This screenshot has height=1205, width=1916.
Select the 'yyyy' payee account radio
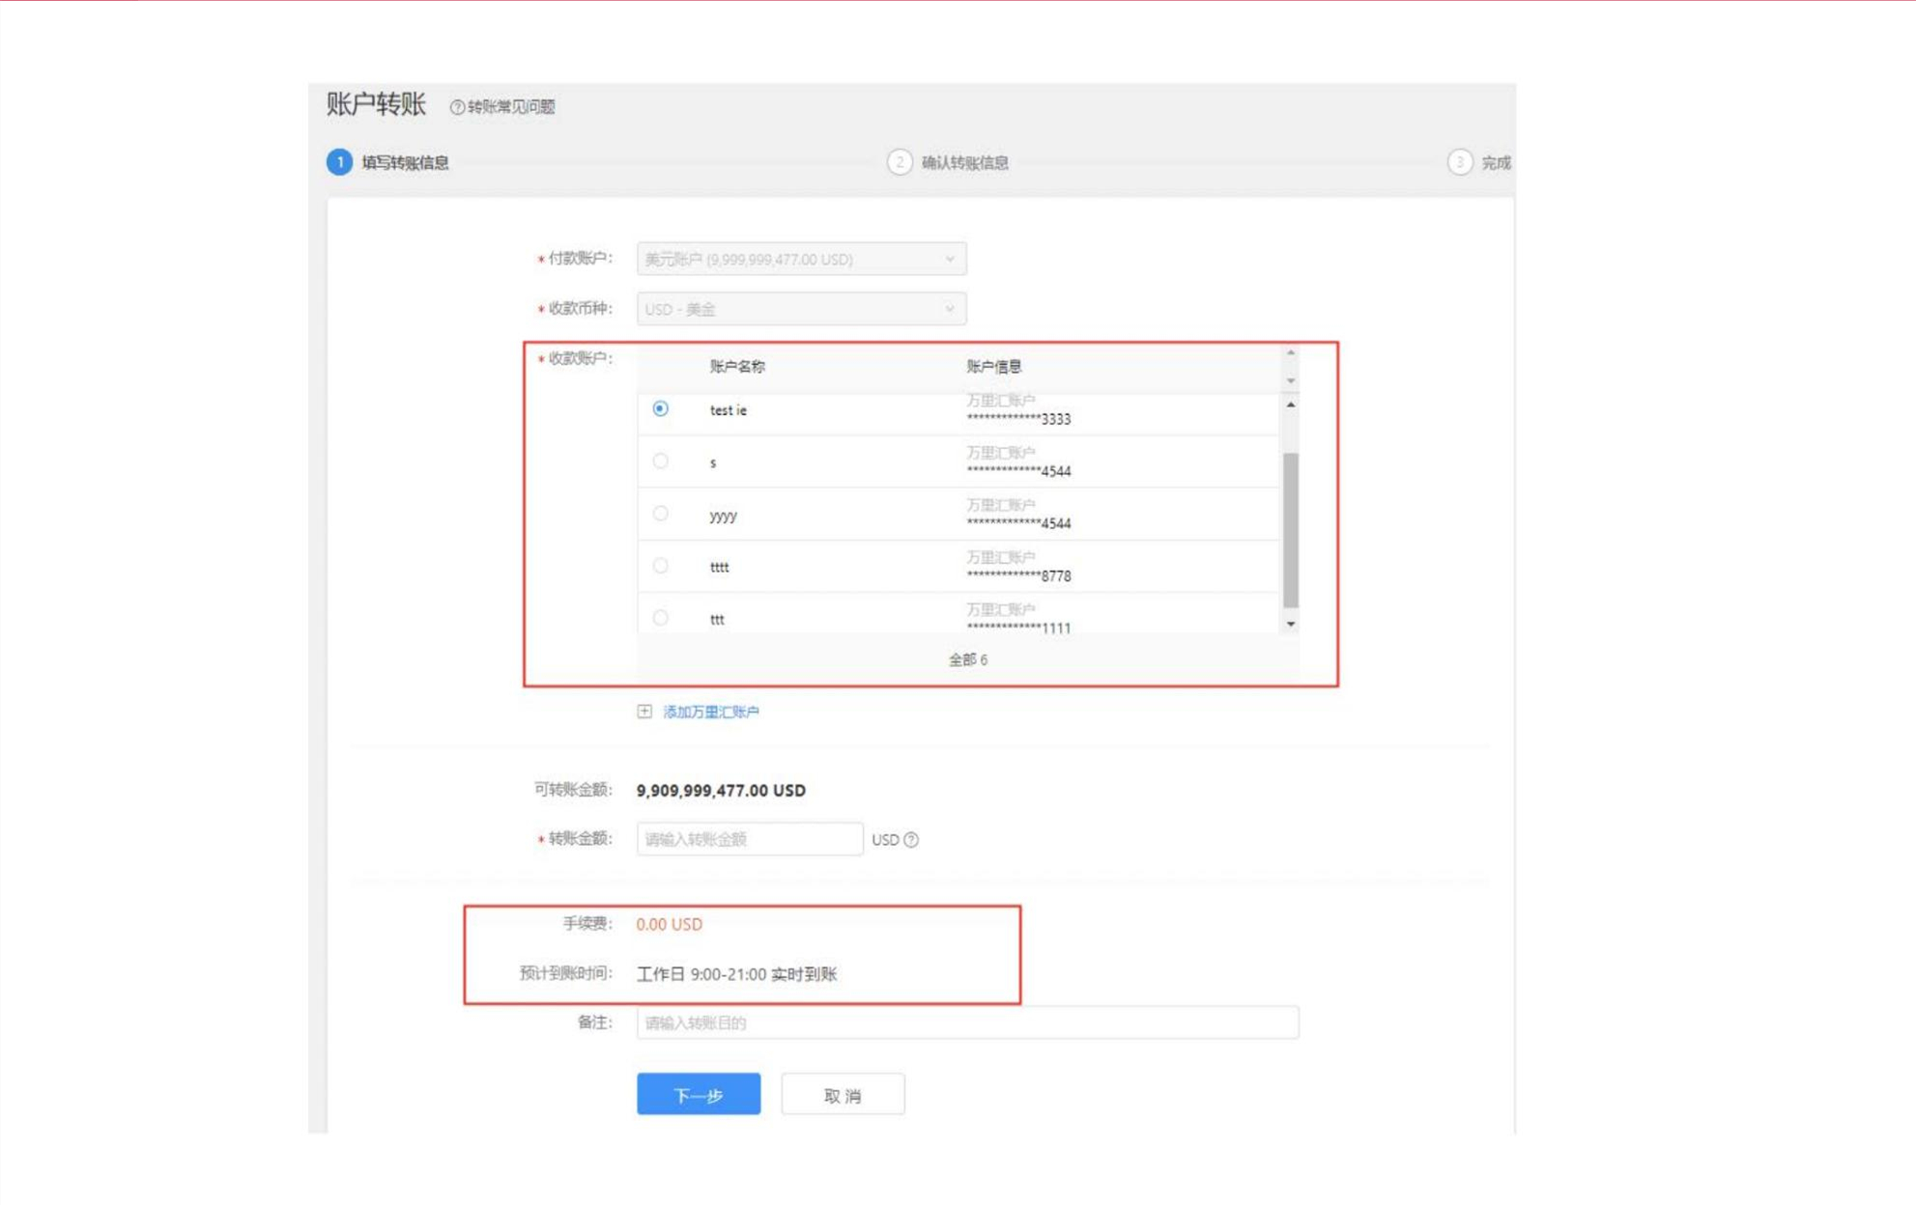660,514
